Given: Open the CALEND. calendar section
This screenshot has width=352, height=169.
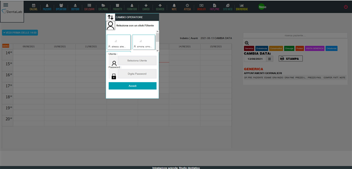Looking at the screenshot, I should [33, 7].
